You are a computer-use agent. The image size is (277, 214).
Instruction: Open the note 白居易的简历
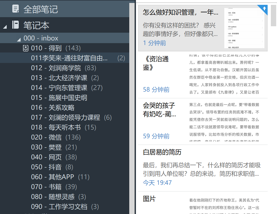tap(203, 168)
